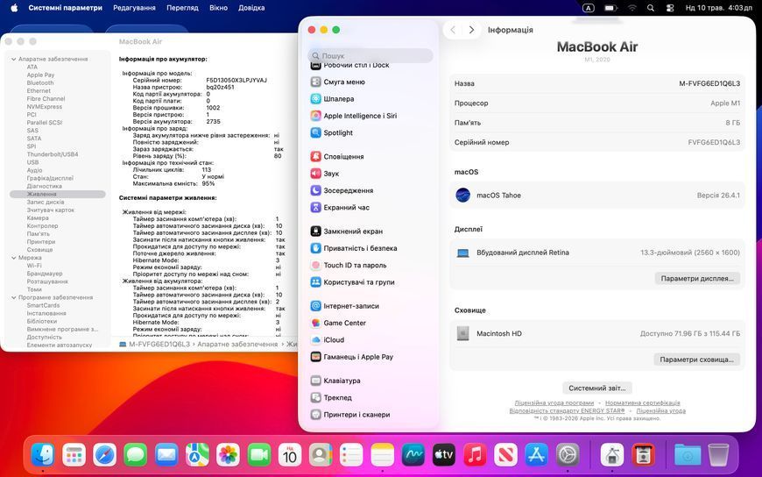The width and height of the screenshot is (762, 477).
Task: Open Maps app in the Dock
Action: 197,455
